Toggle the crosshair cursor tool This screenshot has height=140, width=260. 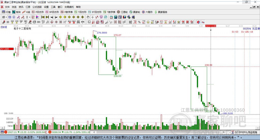click(92, 17)
